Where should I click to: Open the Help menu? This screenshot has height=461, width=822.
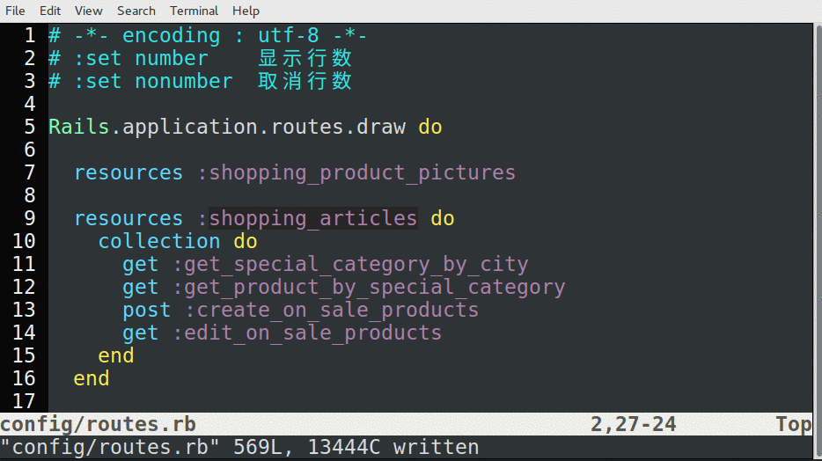(x=246, y=11)
